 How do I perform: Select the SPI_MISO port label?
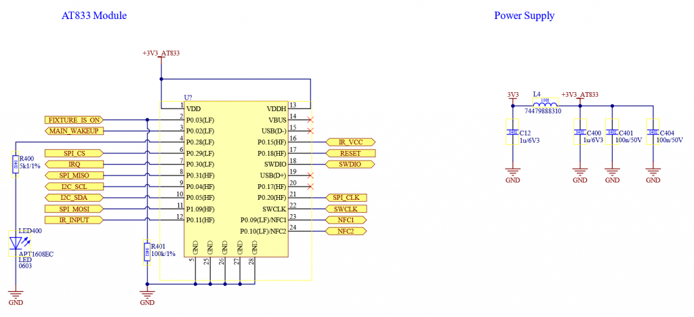coord(75,175)
